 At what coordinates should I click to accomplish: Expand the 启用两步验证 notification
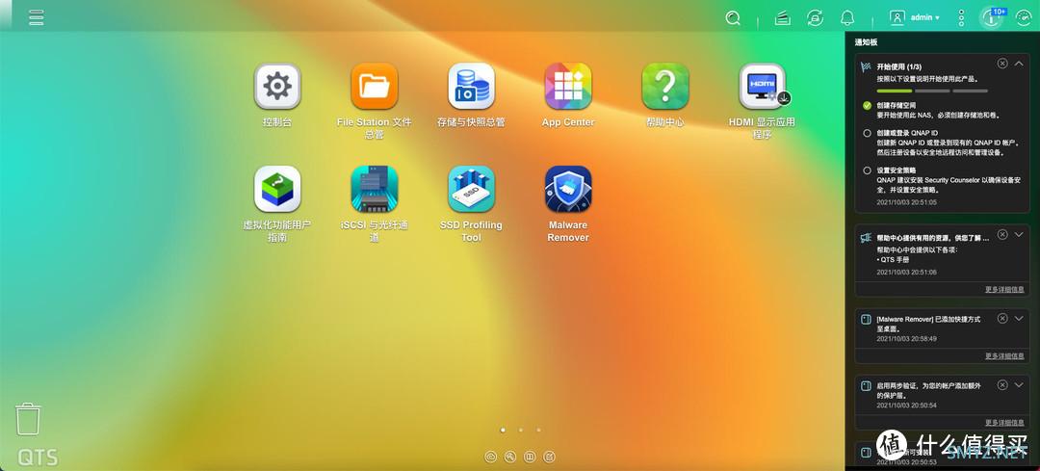tap(1020, 384)
